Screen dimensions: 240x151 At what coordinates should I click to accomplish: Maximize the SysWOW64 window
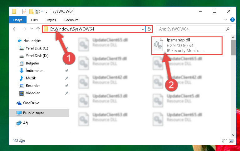tap(214, 11)
